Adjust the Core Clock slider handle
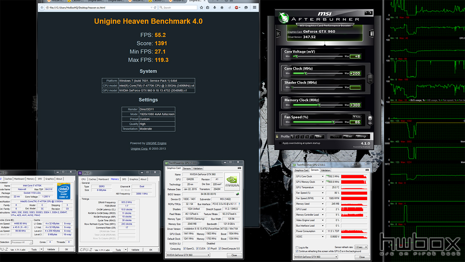This screenshot has height=262, width=465. 306,73
